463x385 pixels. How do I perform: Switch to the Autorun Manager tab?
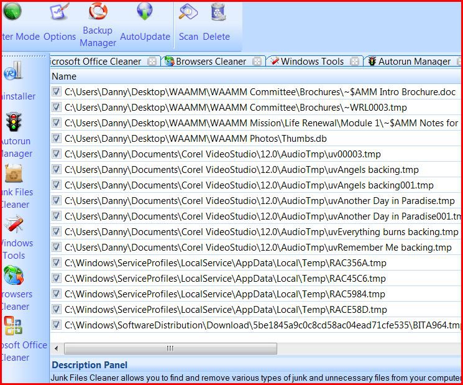(415, 62)
